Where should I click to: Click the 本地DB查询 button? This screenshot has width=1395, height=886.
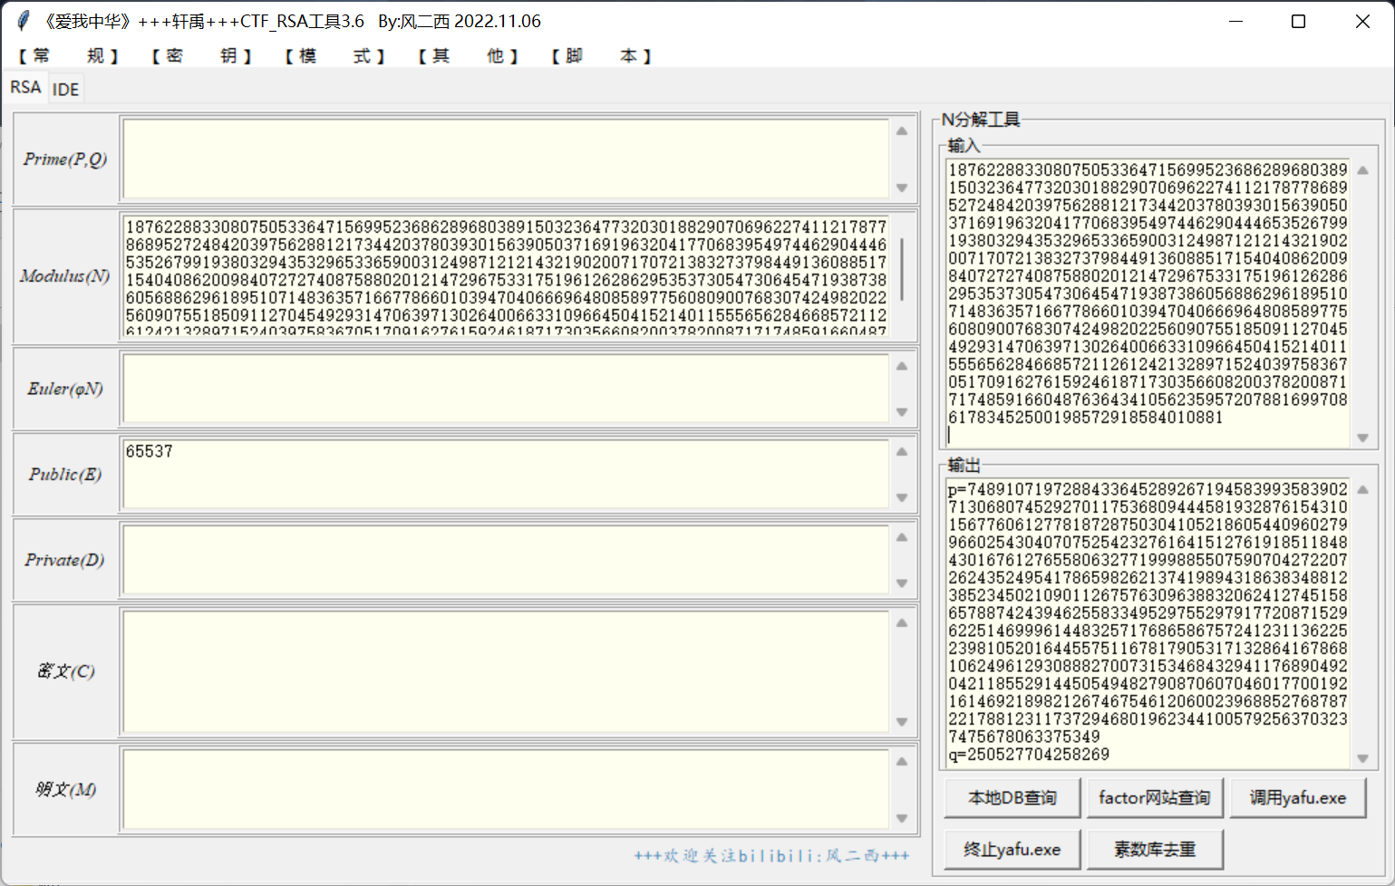click(1012, 798)
